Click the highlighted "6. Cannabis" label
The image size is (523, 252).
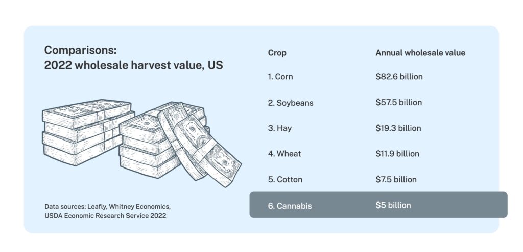(x=290, y=206)
